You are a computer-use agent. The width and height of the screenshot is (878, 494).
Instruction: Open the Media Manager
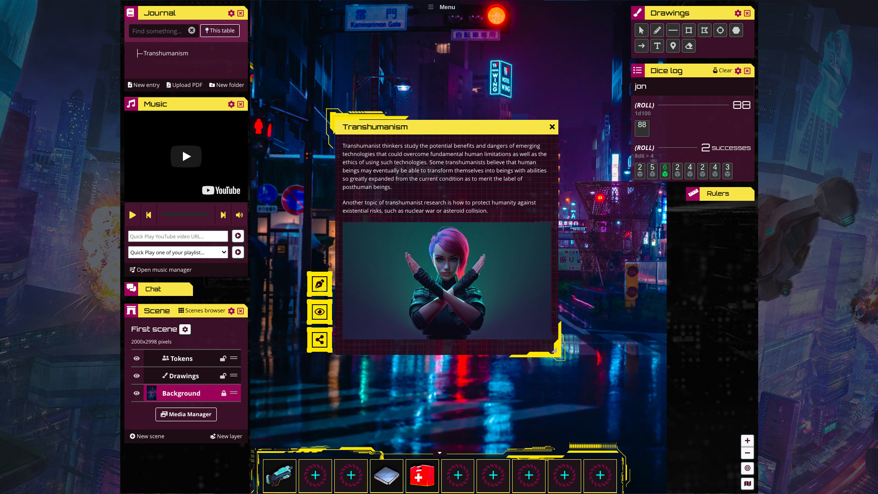pyautogui.click(x=186, y=414)
